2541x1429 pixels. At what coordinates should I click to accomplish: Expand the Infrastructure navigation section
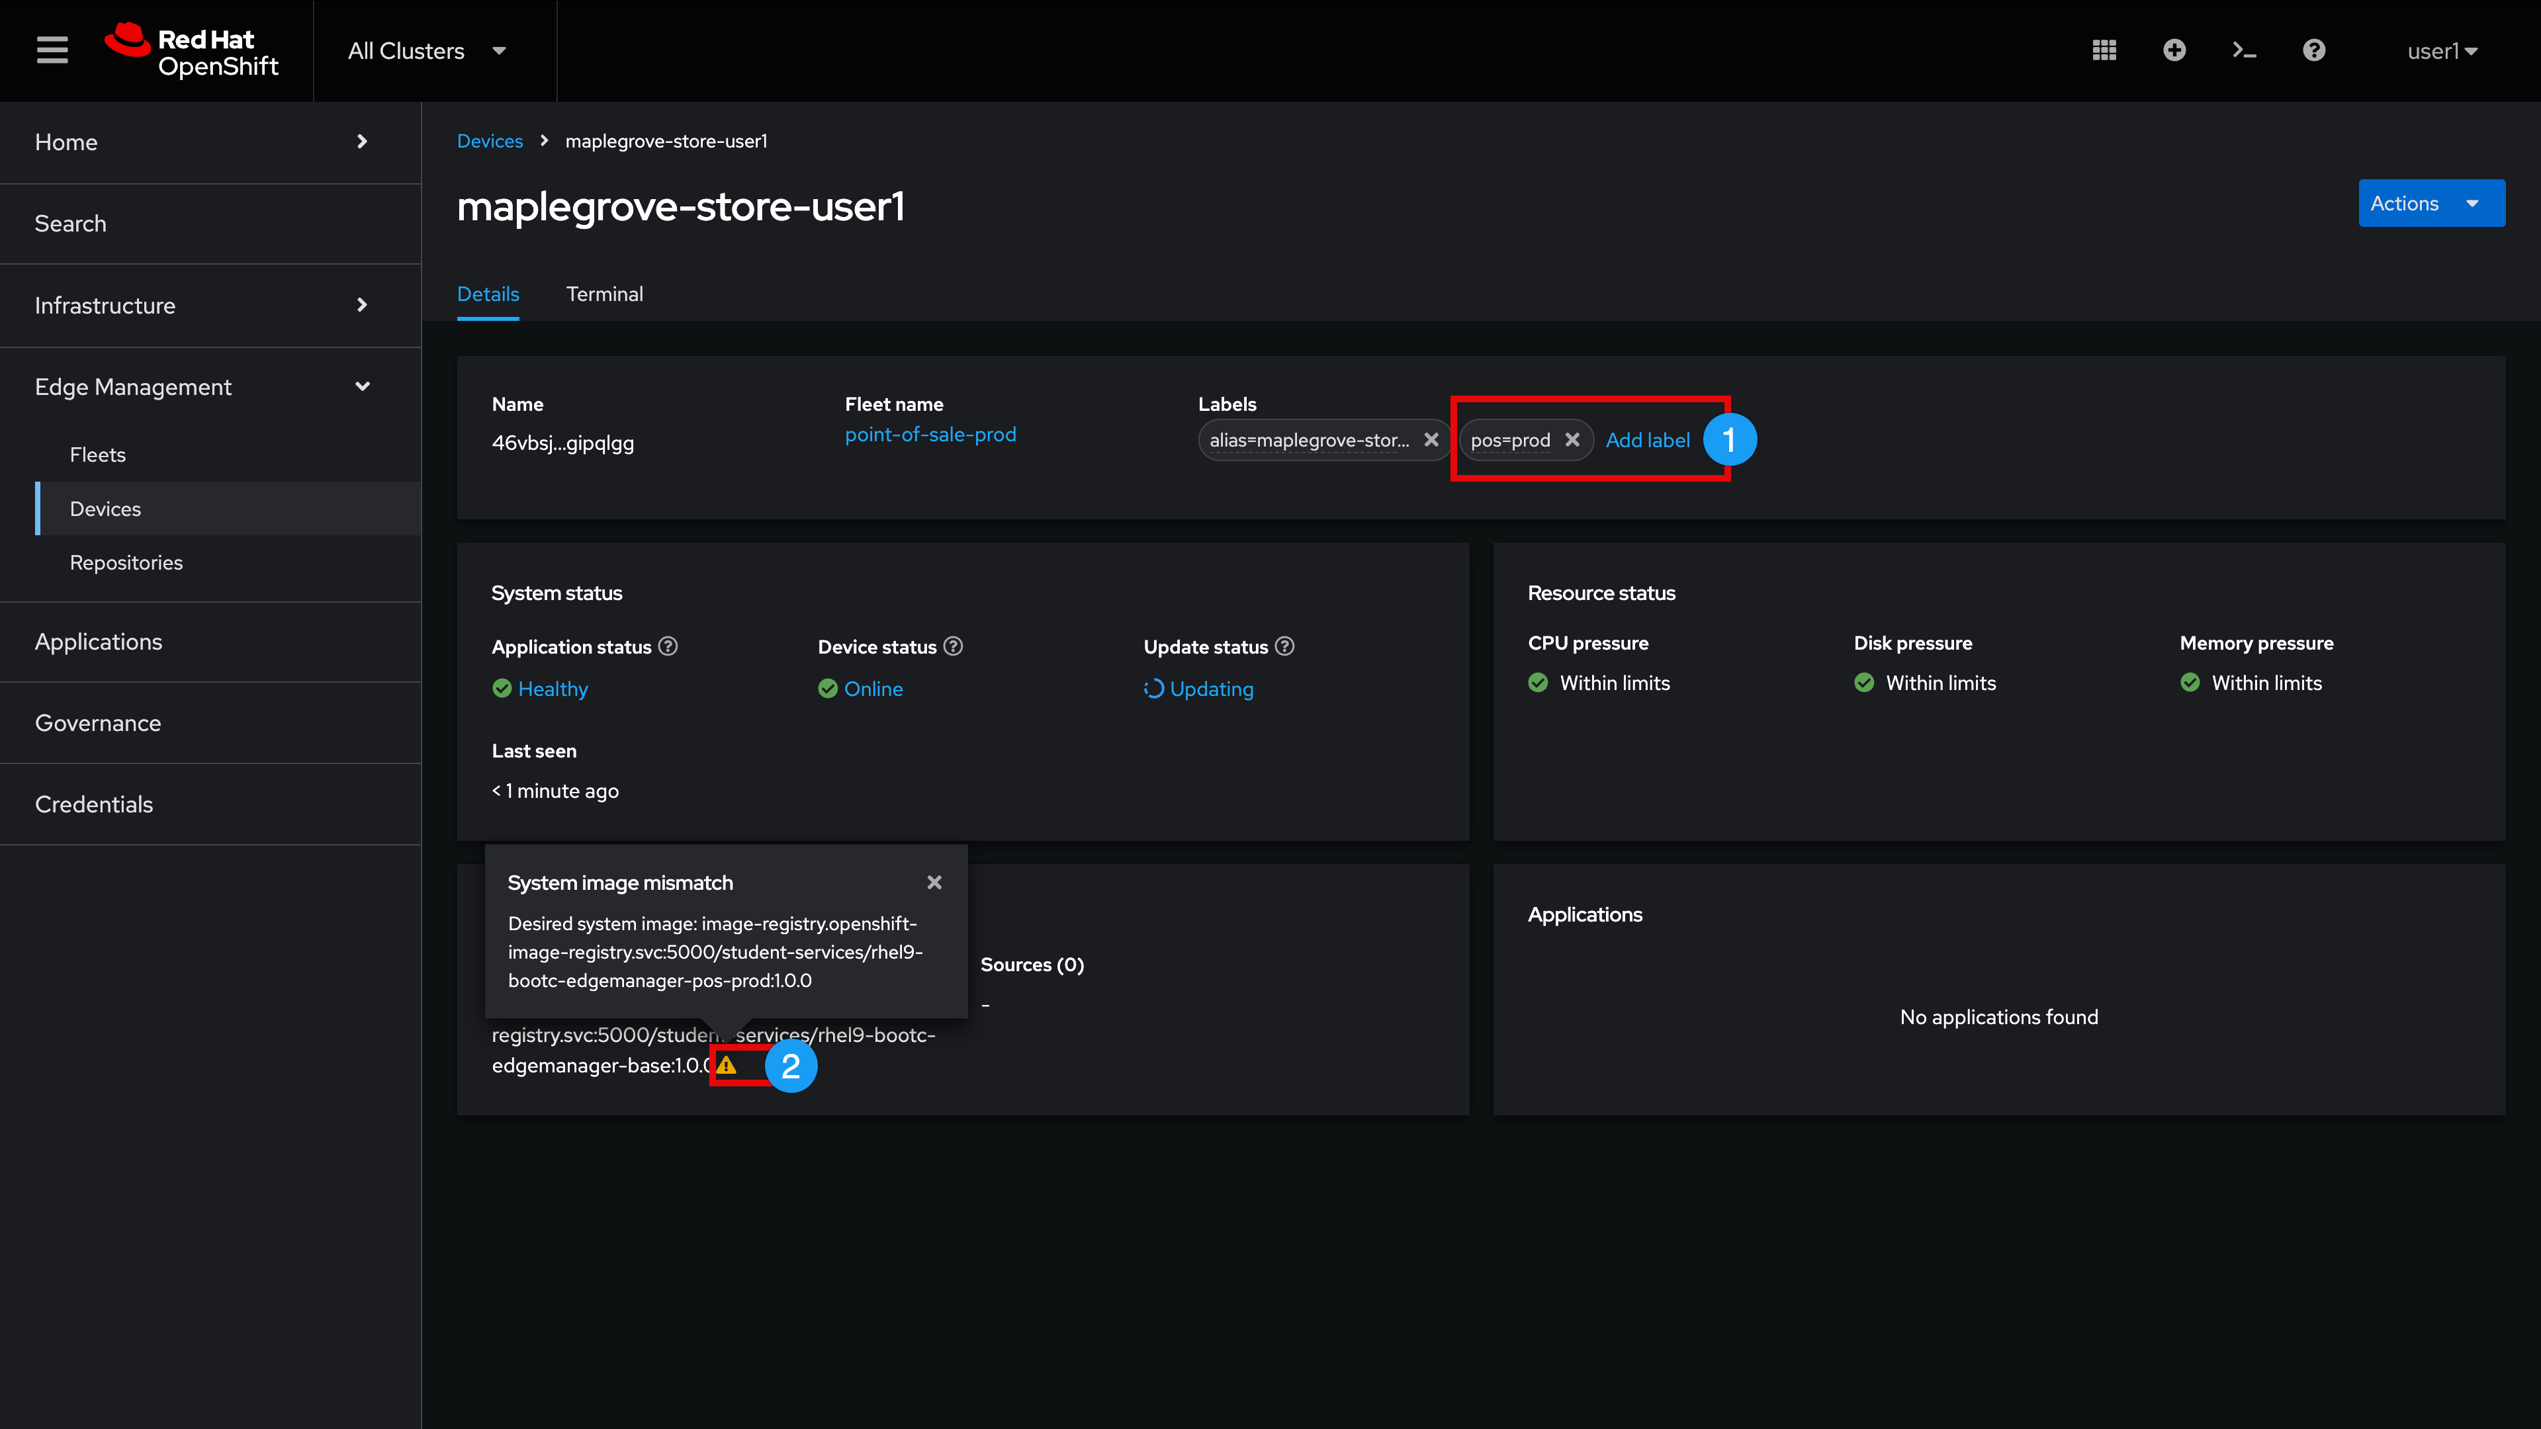pyautogui.click(x=210, y=306)
